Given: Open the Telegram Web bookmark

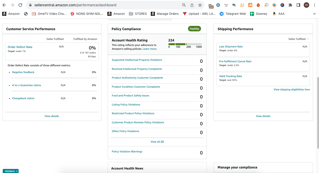Looking at the screenshot, I should point(233,14).
